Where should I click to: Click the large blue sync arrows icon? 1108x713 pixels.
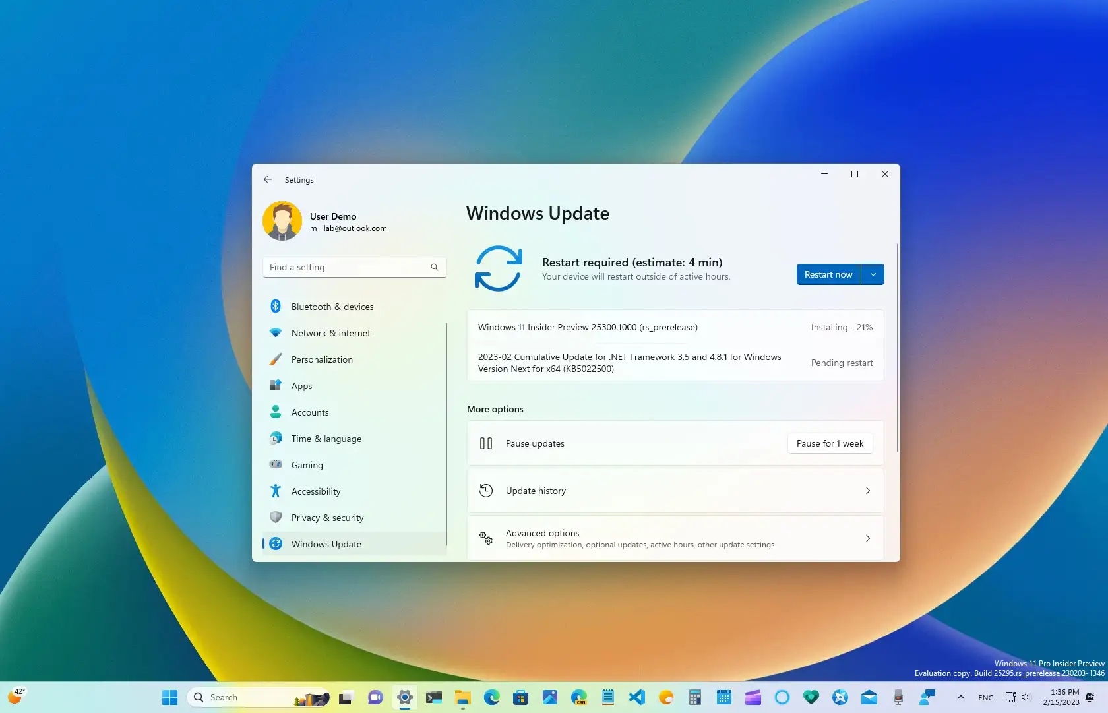tap(499, 268)
